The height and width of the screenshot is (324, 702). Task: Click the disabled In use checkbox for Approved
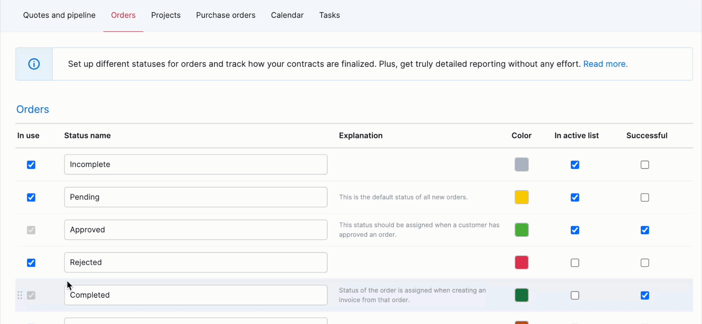tap(31, 230)
